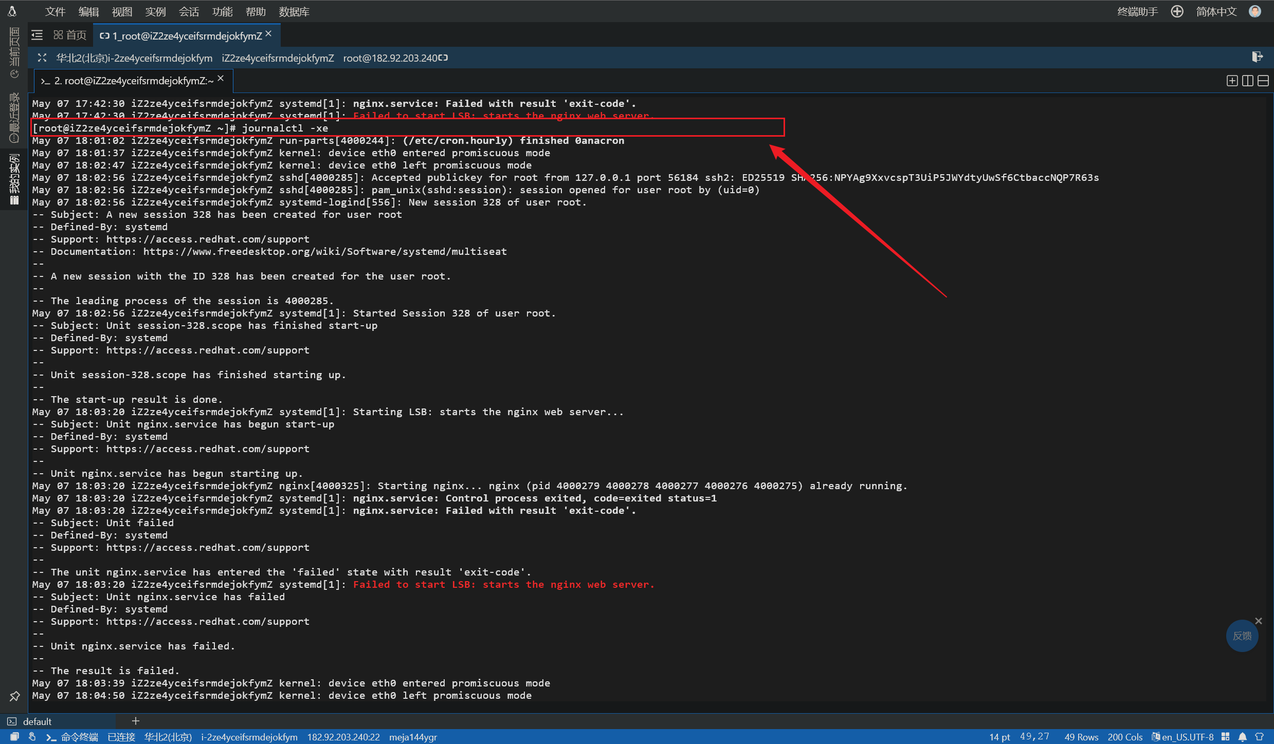
Task: Open the 反馈 feedback button
Action: pyautogui.click(x=1242, y=636)
